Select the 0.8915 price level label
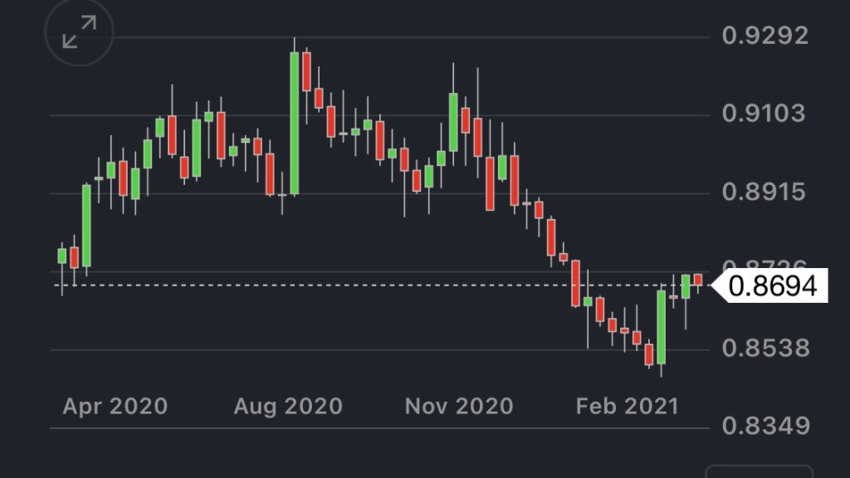The image size is (850, 478). pos(765,192)
